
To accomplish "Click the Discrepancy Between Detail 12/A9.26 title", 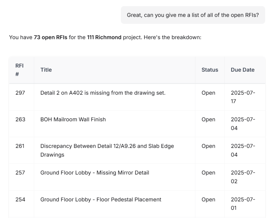I will (107, 150).
